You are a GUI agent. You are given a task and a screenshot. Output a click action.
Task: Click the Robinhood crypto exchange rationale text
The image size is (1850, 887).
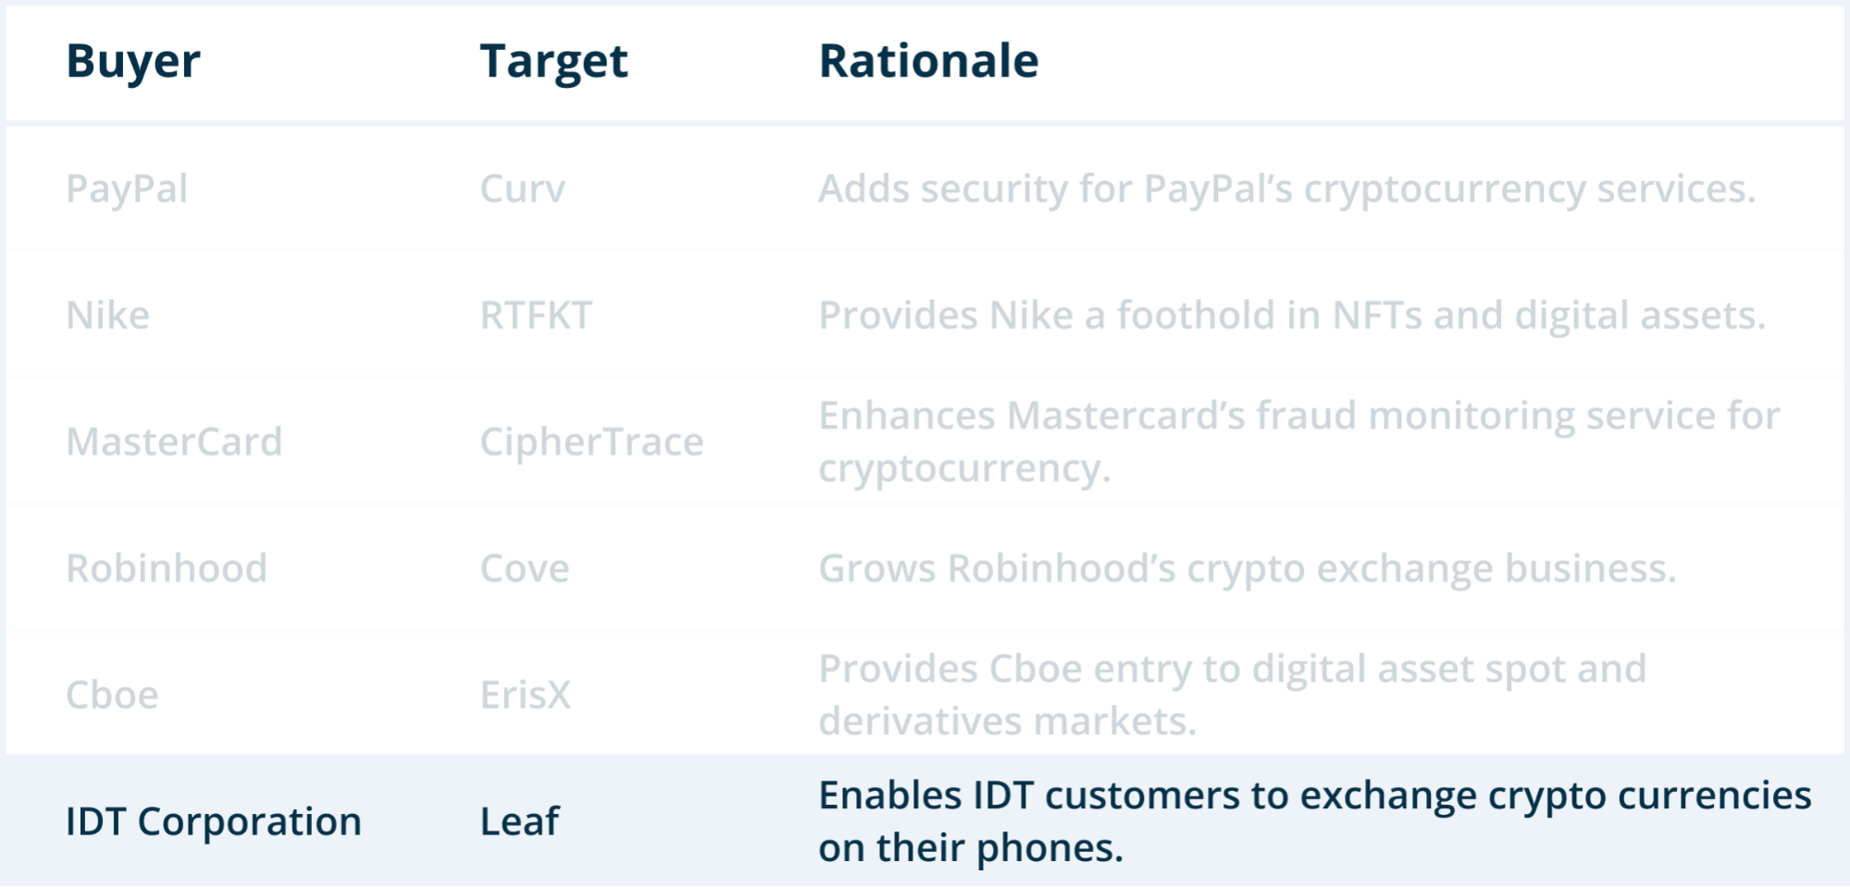click(x=1247, y=568)
